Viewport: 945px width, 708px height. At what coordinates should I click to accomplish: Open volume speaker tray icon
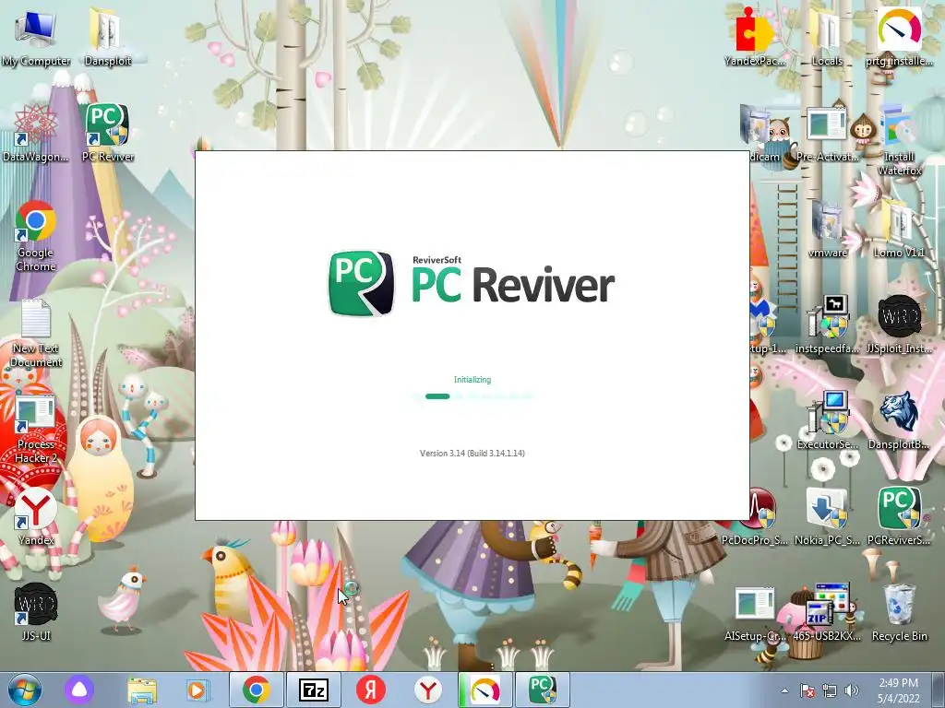852,690
